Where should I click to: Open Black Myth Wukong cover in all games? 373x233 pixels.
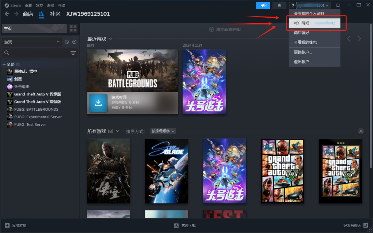(x=109, y=171)
